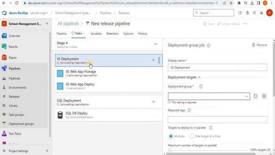The width and height of the screenshot is (275, 155).
Task: Open the Pipelines hub section
Action: click(x=15, y=68)
